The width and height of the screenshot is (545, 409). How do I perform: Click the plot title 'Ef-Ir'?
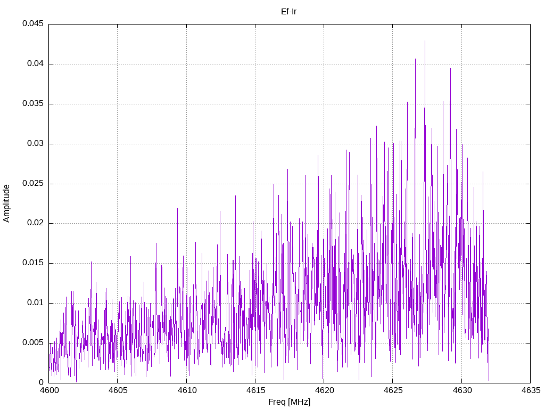tap(288, 12)
